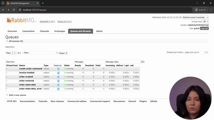The image size is (214, 120).
Task: Click the D feature badge for order-created
Action: 58,77
